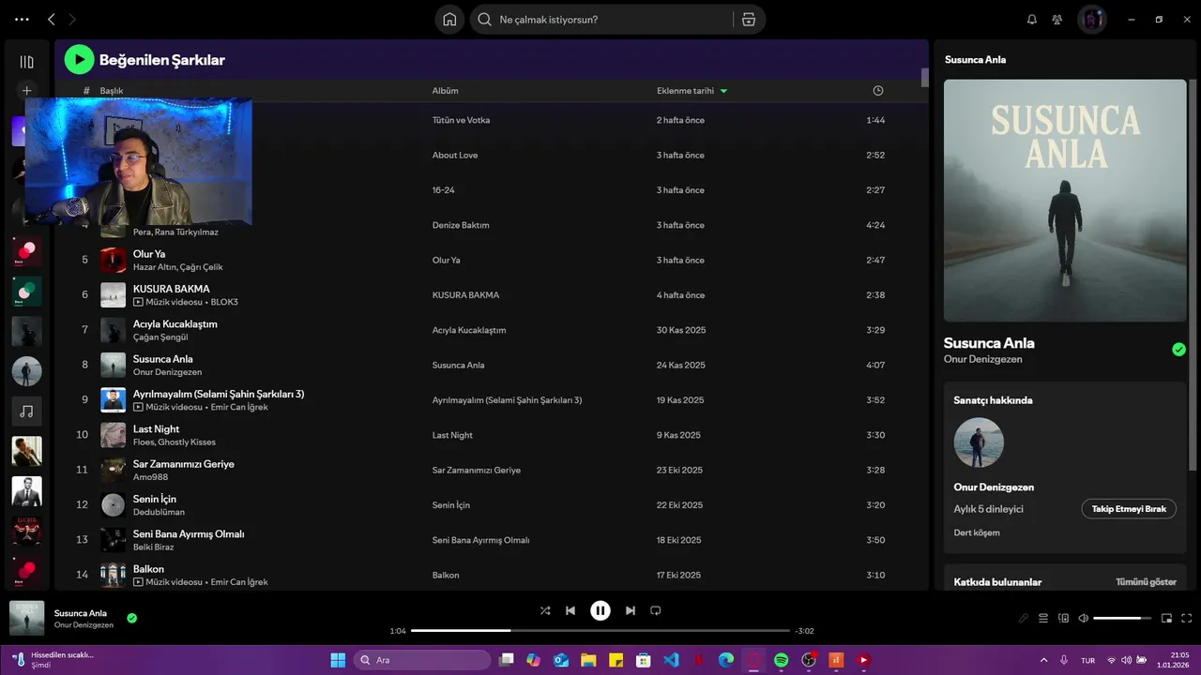Open Visual Studio Code in taskbar
This screenshot has height=675, width=1201.
(x=671, y=660)
